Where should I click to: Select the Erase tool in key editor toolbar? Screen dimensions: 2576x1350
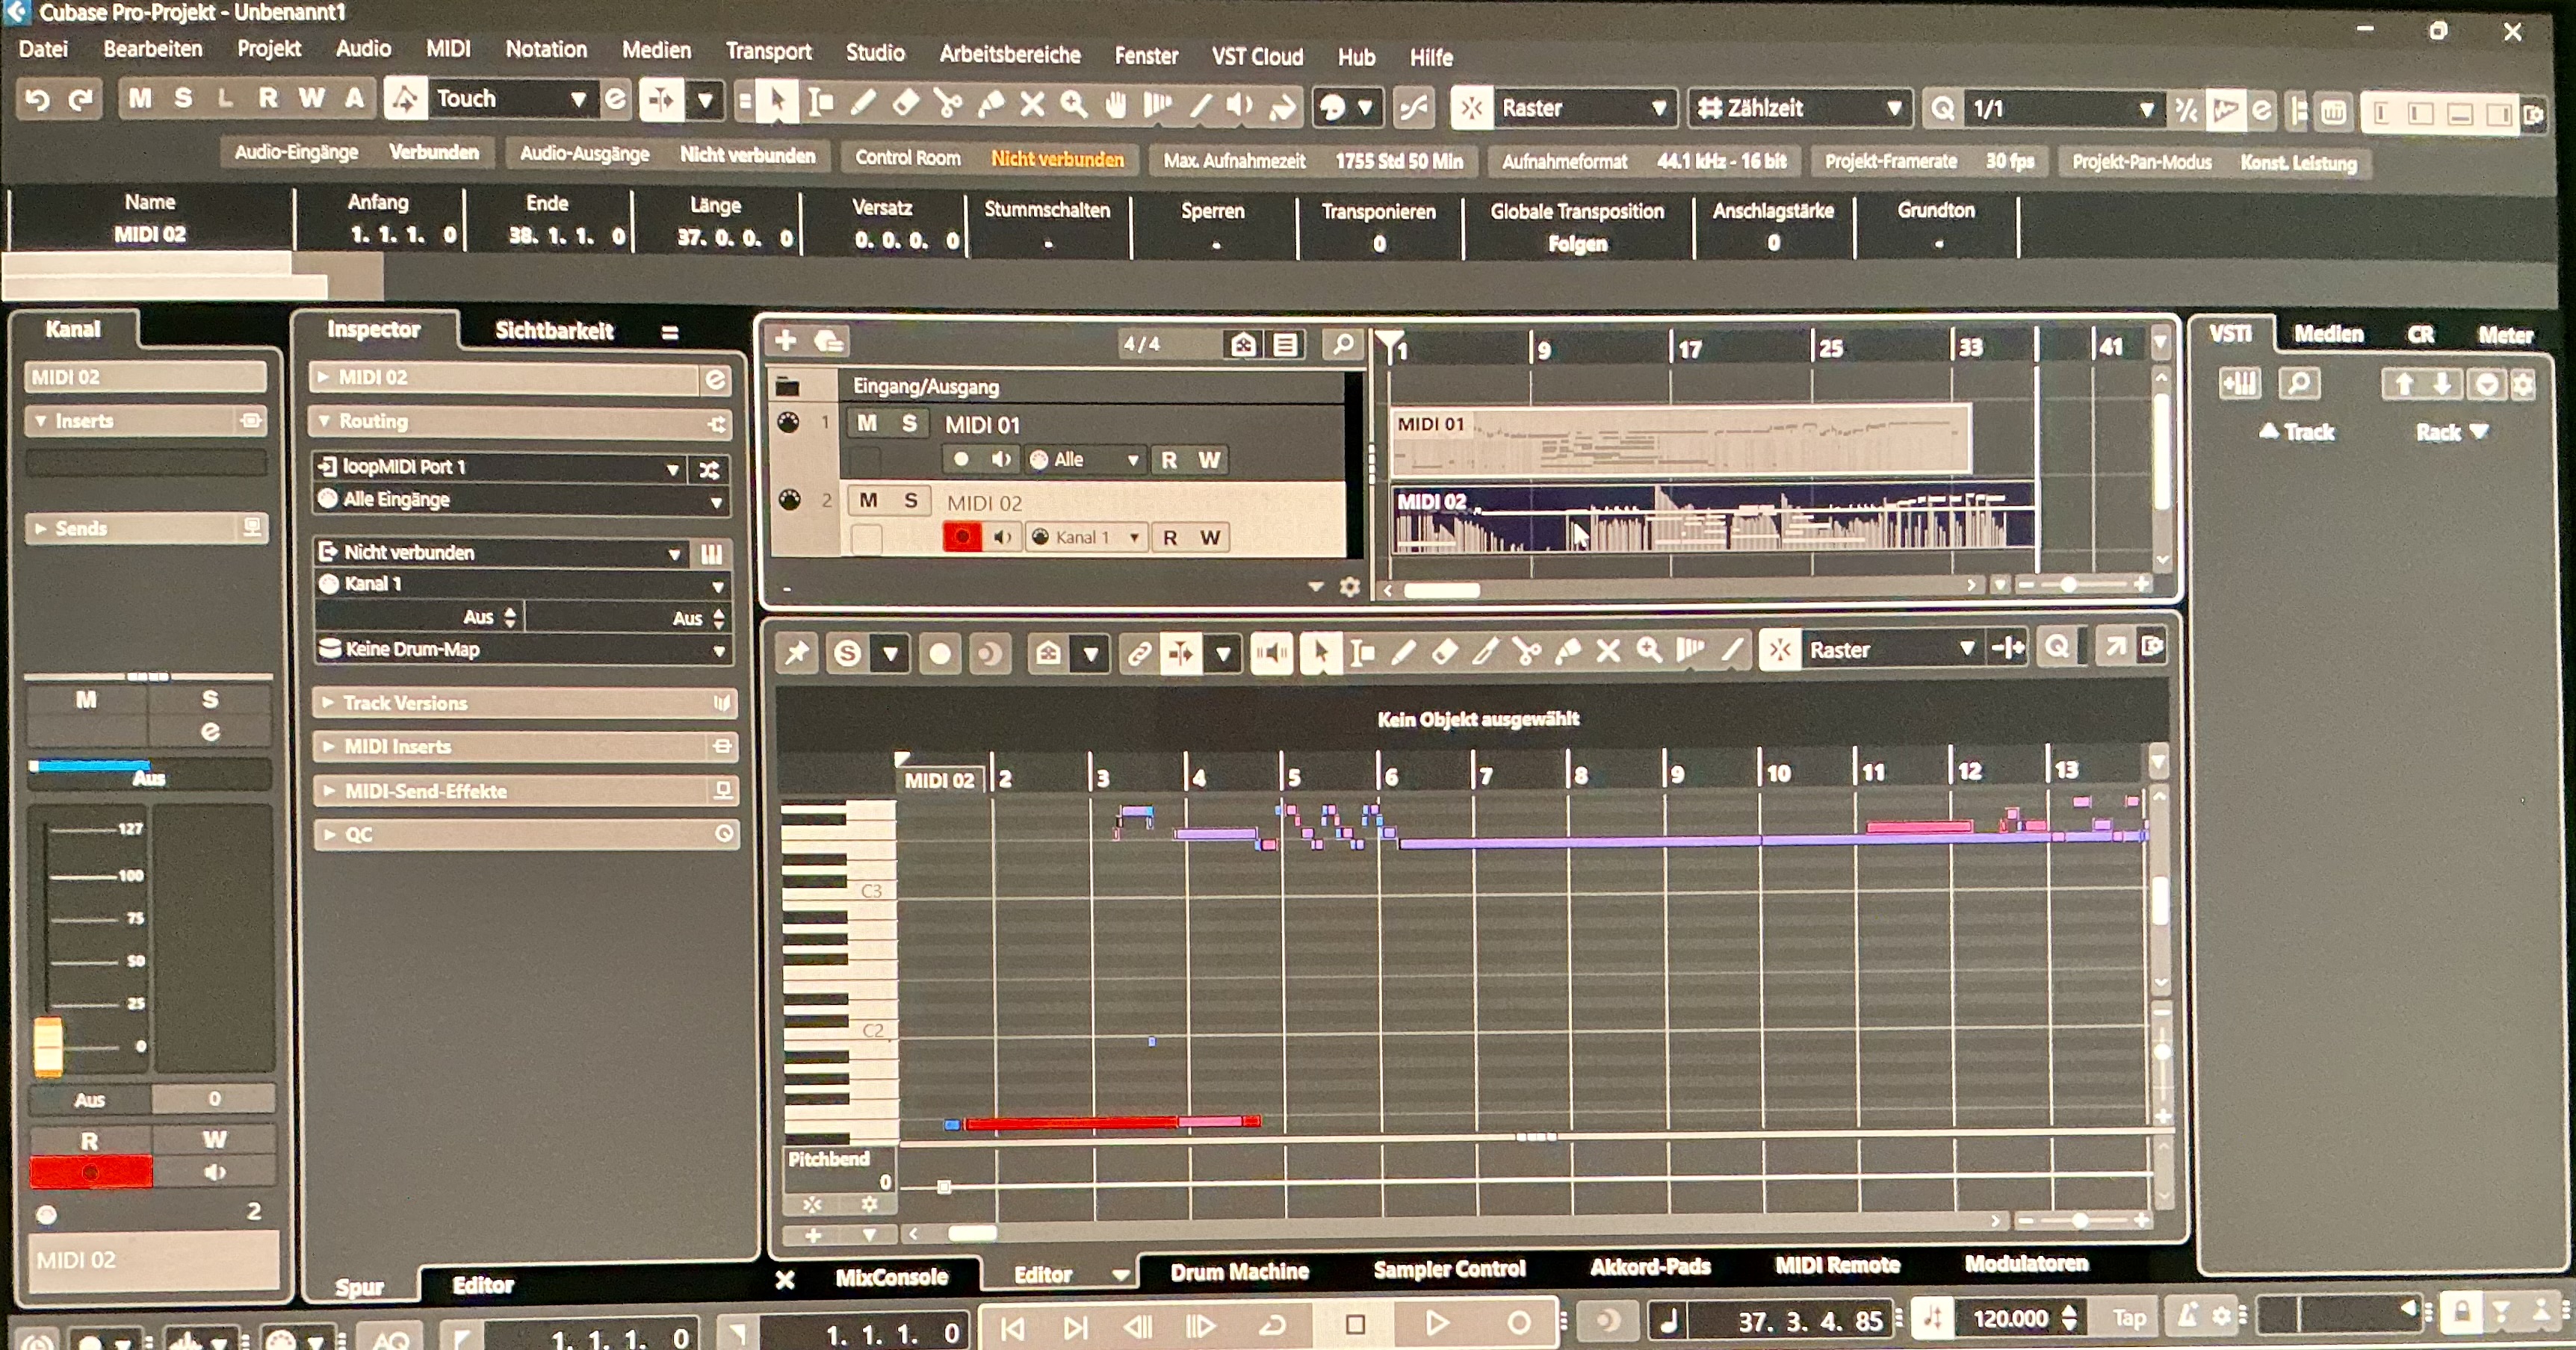coord(1445,653)
